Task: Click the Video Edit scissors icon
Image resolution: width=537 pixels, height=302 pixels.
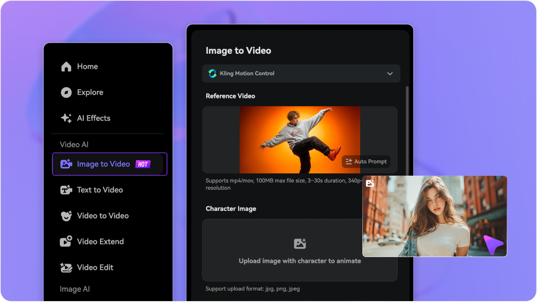Action: (x=66, y=267)
